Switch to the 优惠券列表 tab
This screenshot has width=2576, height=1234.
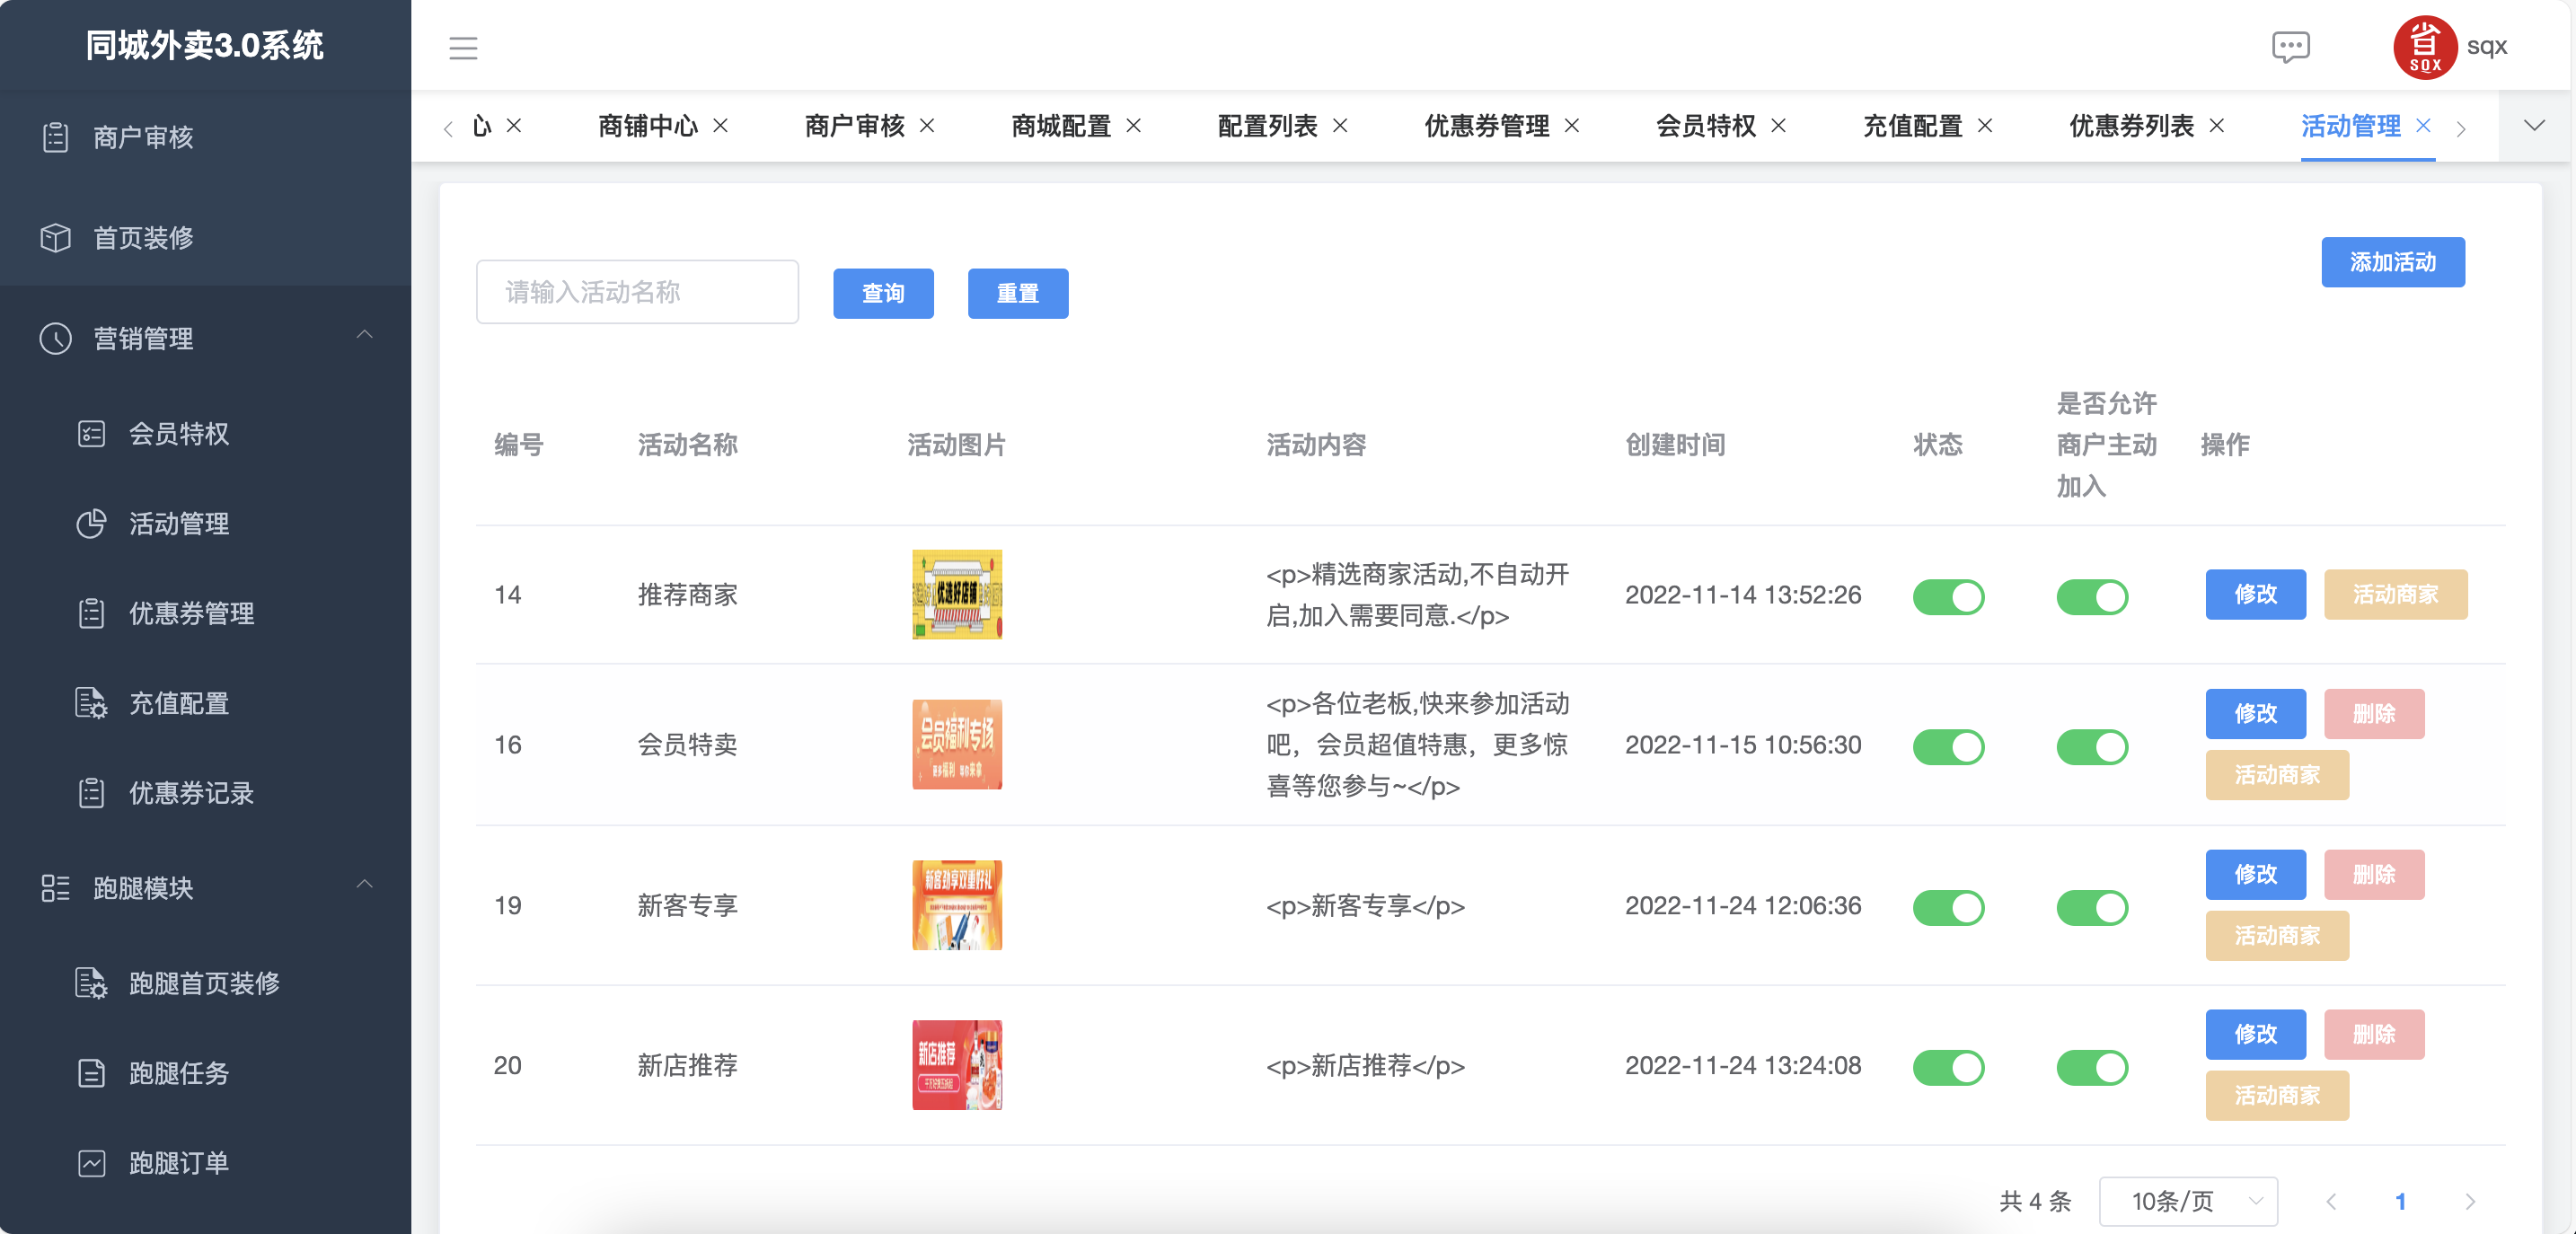coord(2132,125)
